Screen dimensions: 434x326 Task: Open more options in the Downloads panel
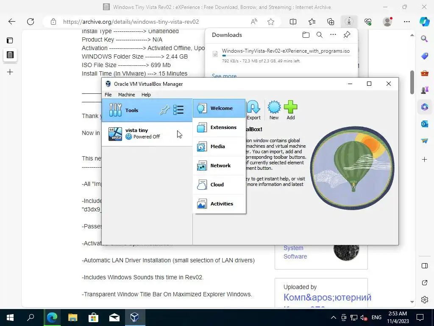[333, 35]
